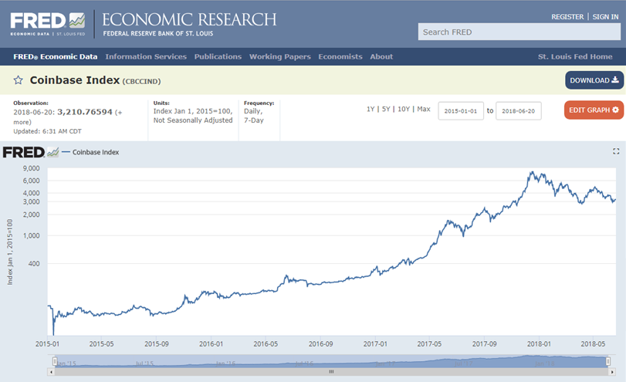Click the right handle of the range navigator
The image size is (626, 382).
(607, 361)
